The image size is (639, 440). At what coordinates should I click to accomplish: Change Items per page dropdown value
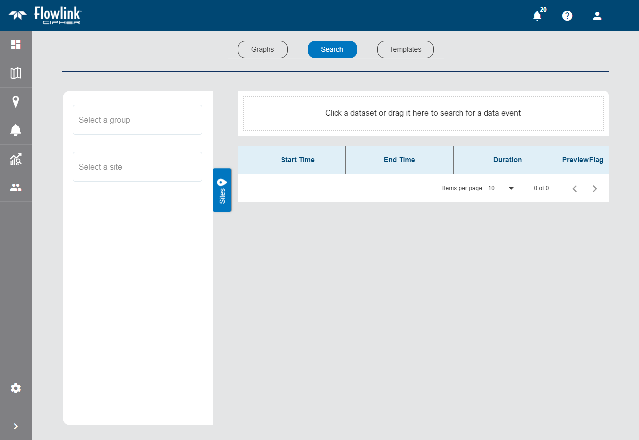coord(501,188)
